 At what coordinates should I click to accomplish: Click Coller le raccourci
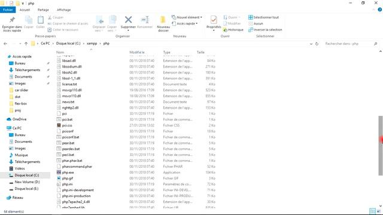click(x=63, y=29)
